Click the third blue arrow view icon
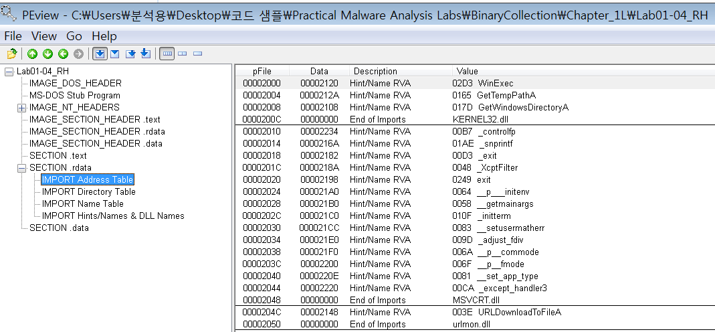The image size is (715, 332). tap(130, 54)
